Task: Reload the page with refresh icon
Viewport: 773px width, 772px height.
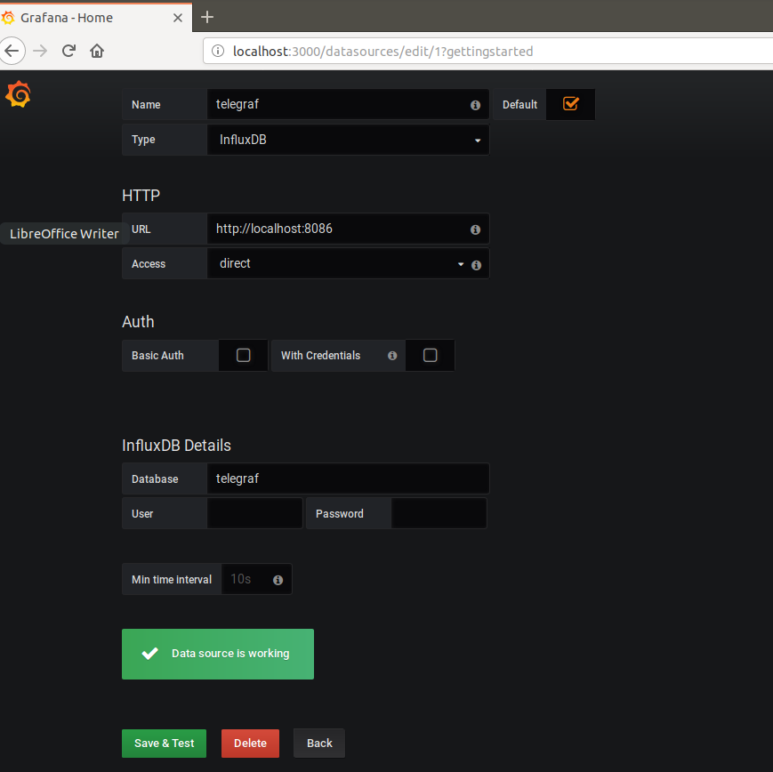Action: pyautogui.click(x=68, y=51)
